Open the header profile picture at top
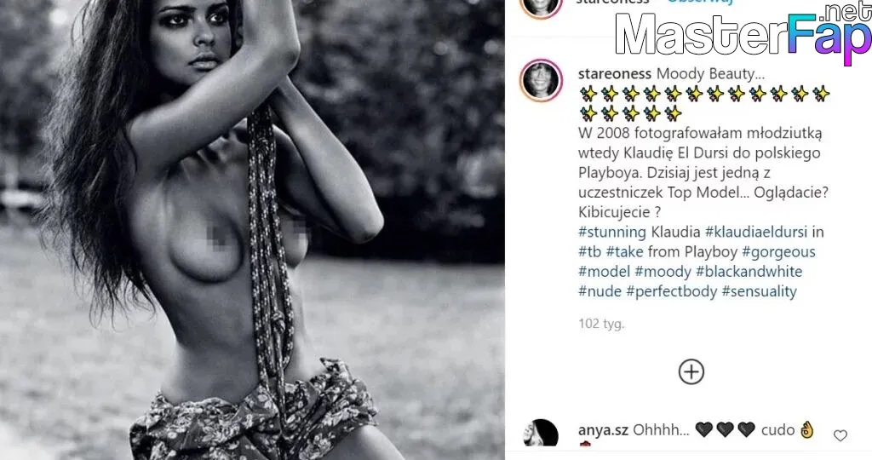 tap(541, 9)
